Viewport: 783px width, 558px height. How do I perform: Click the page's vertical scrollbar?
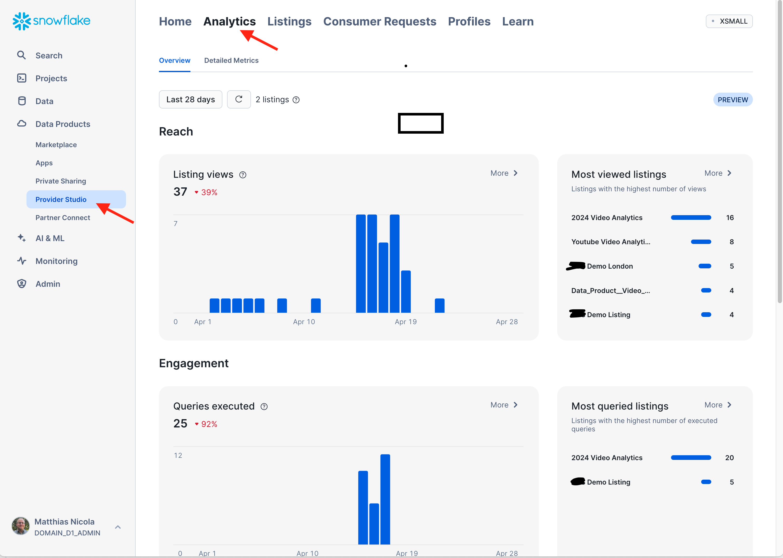(779, 151)
